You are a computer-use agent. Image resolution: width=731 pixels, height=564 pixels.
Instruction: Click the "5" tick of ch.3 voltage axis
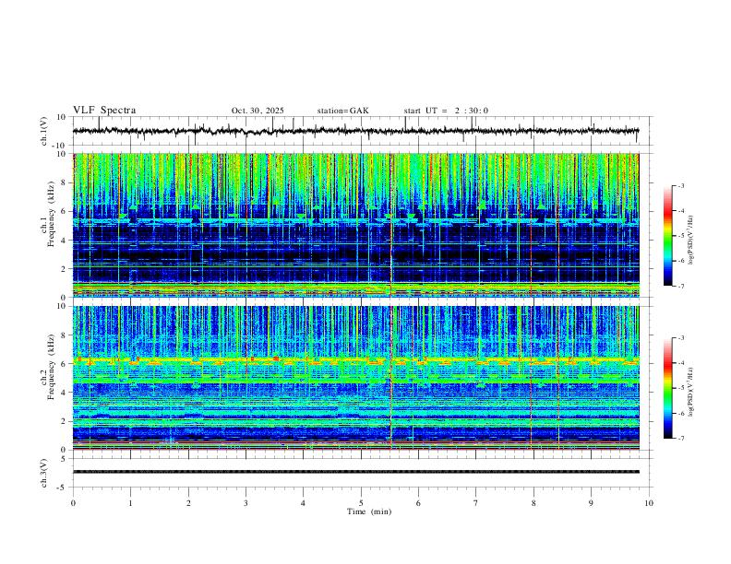pos(65,459)
